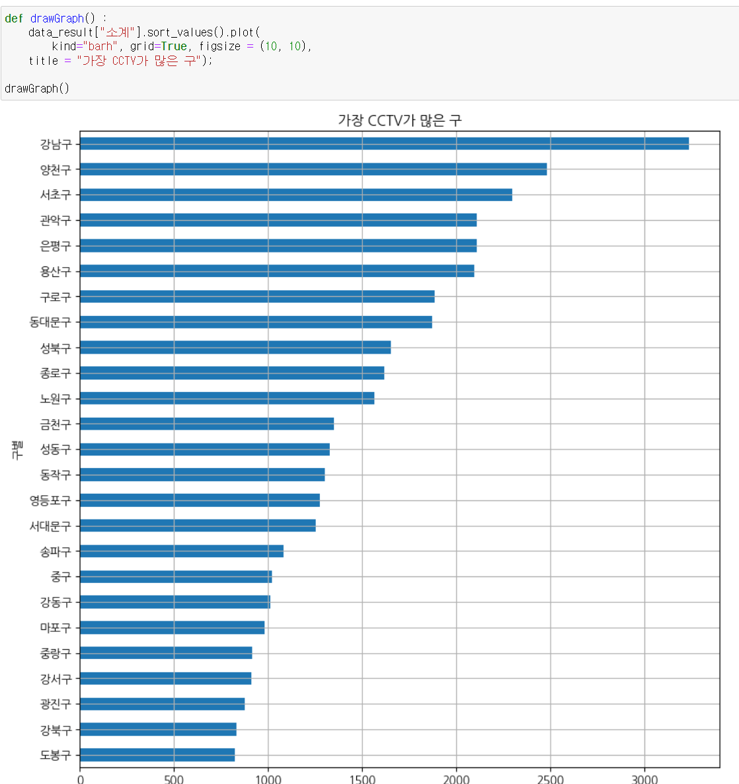
Task: Select the 성북구 axis label
Action: [56, 348]
